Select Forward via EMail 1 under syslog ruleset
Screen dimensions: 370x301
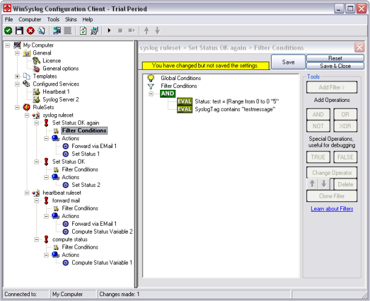(94, 146)
